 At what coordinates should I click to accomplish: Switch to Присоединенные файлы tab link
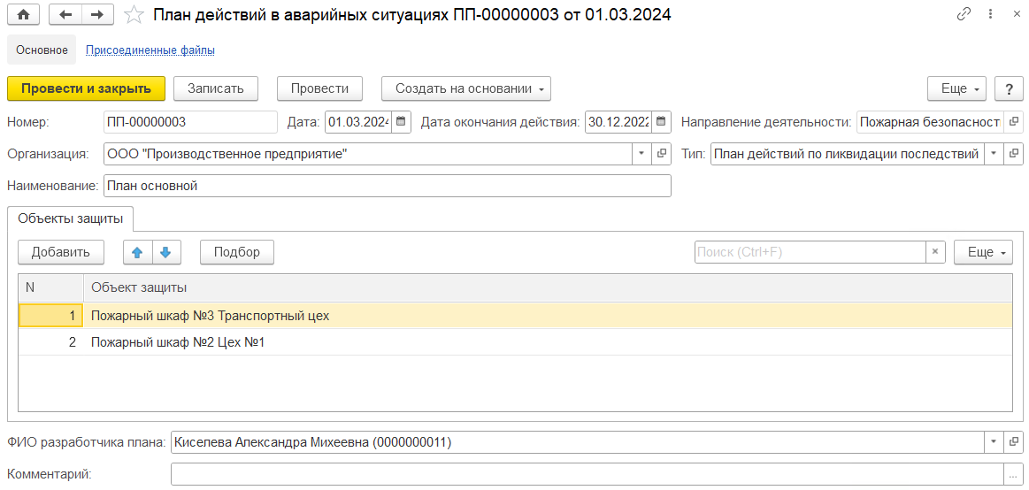(151, 50)
